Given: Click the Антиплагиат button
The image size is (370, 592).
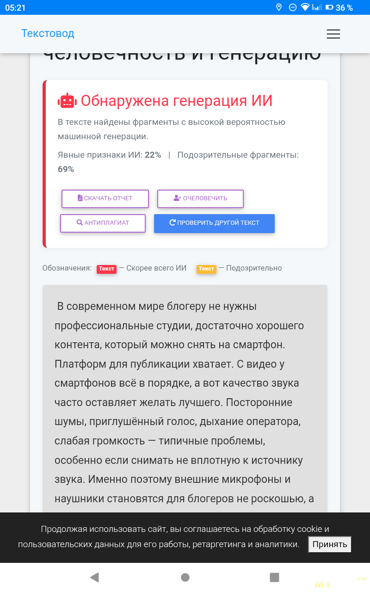Looking at the screenshot, I should (x=103, y=223).
